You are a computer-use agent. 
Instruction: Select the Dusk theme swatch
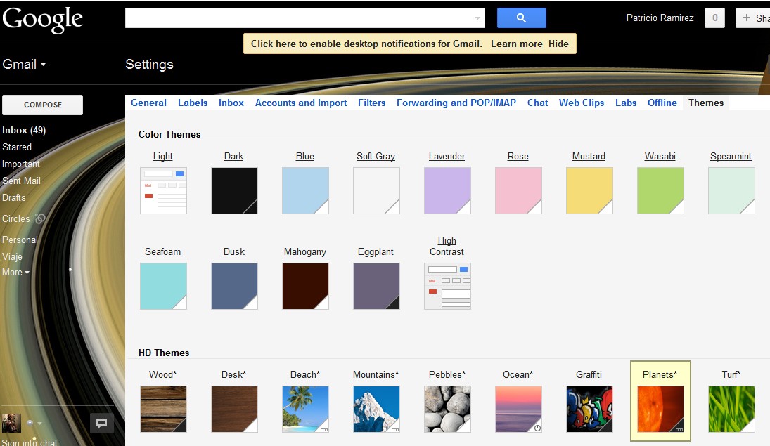(234, 286)
